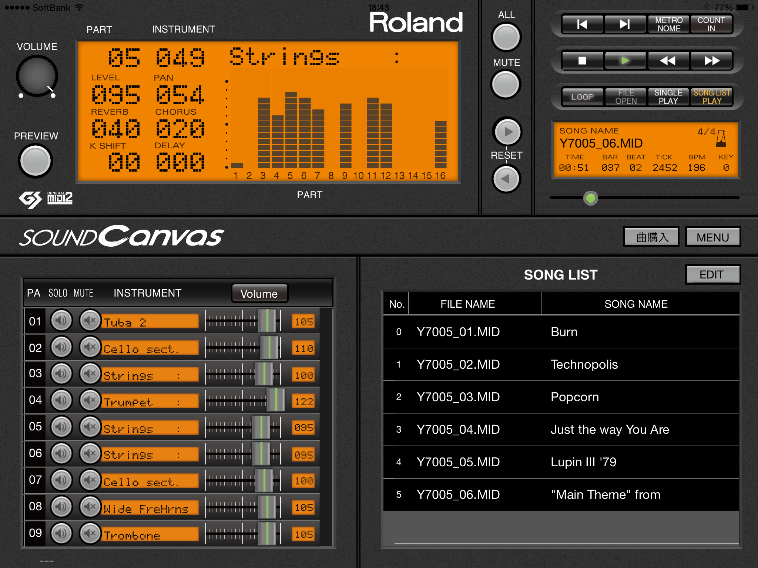Jump to previous song with skip-back icon

[x=582, y=24]
